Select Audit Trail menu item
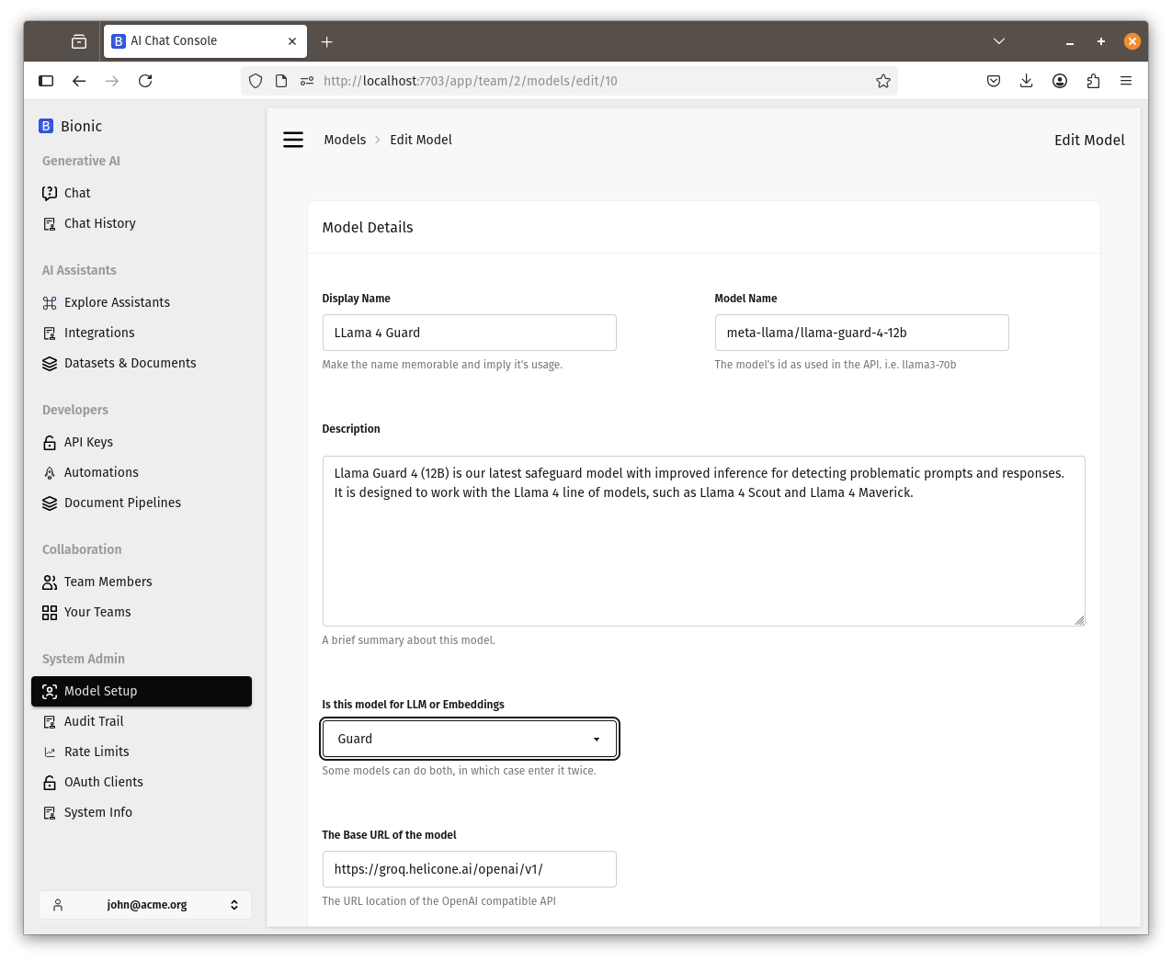The width and height of the screenshot is (1172, 961). tap(94, 721)
